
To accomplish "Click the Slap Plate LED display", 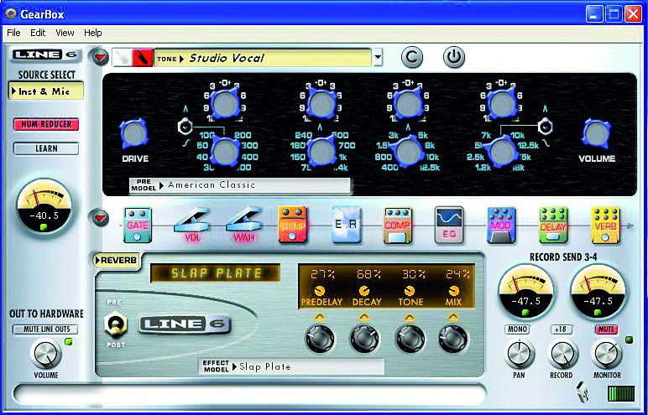I will coord(216,273).
